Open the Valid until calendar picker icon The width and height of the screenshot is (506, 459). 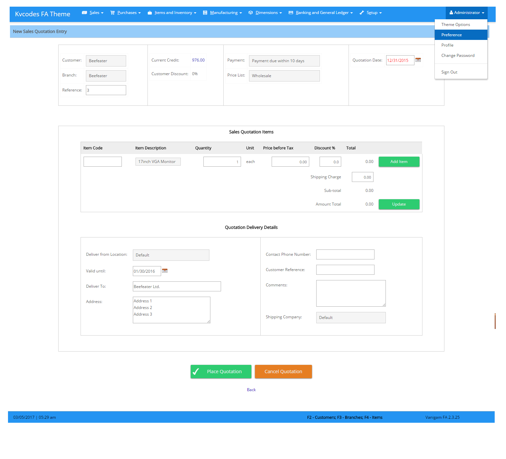165,271
